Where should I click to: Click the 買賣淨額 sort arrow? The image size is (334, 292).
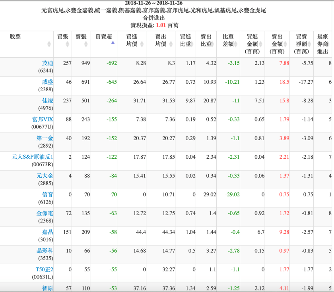[309, 44]
